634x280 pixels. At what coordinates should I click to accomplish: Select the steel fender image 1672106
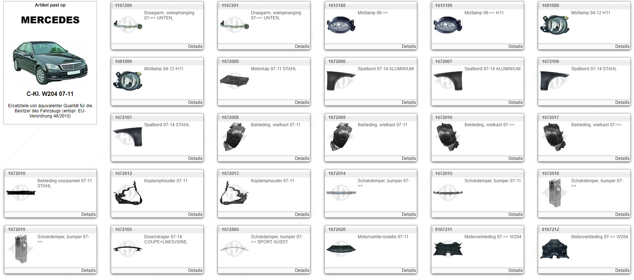point(555,81)
